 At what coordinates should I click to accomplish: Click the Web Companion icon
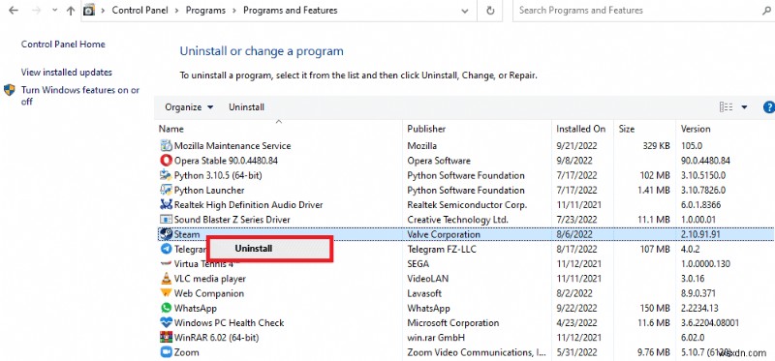click(x=166, y=293)
